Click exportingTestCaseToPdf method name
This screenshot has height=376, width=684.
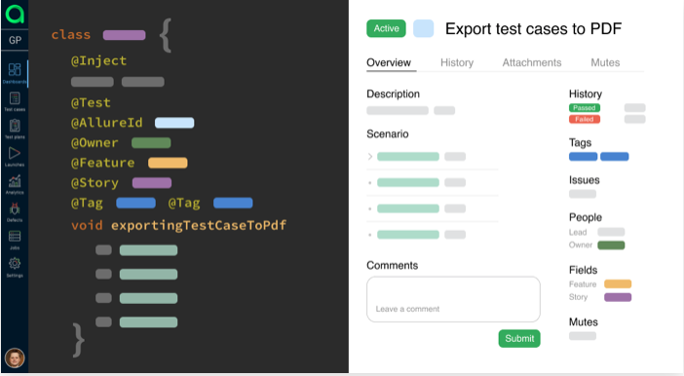(199, 225)
